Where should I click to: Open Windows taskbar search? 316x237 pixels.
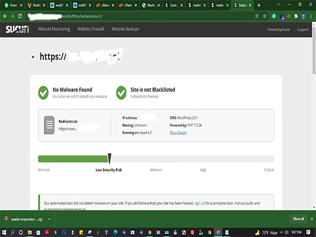pyautogui.click(x=12, y=232)
